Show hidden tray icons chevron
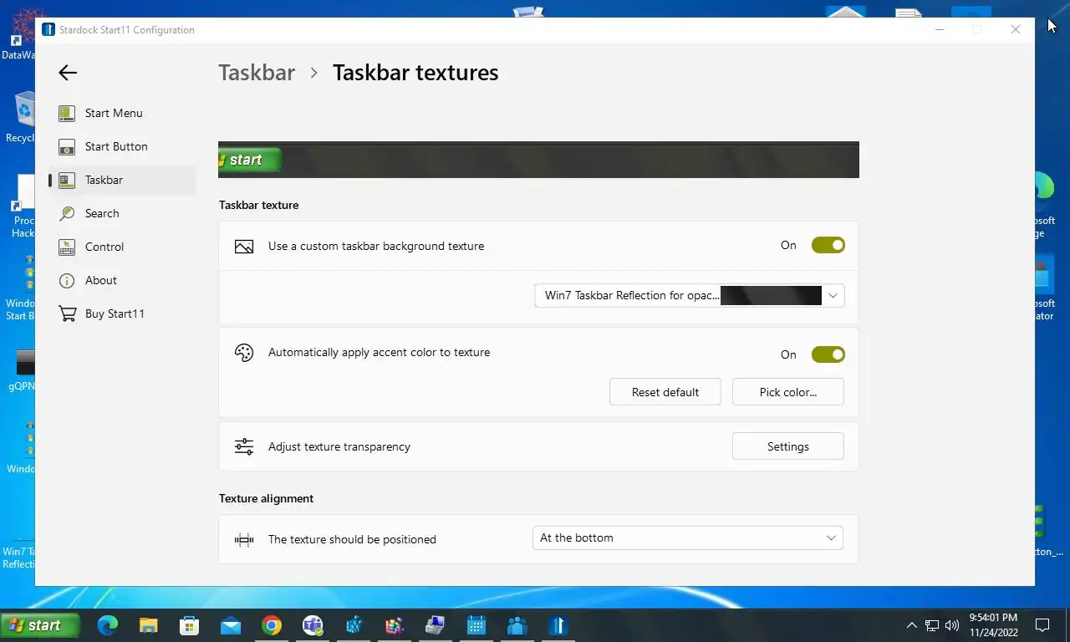Image resolution: width=1070 pixels, height=642 pixels. point(911,625)
